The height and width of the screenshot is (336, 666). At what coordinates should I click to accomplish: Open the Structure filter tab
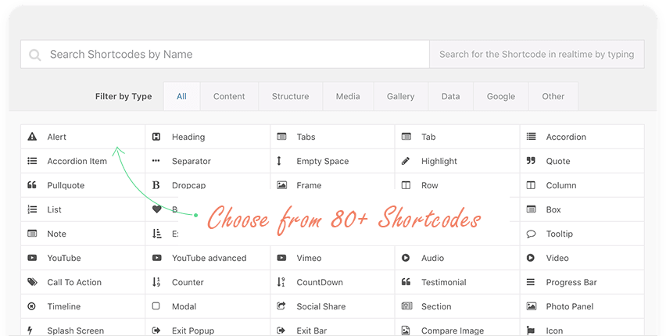point(290,96)
